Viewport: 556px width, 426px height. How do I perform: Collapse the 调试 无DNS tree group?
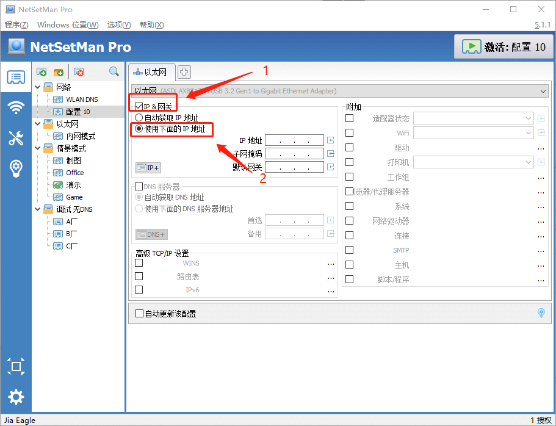38,209
